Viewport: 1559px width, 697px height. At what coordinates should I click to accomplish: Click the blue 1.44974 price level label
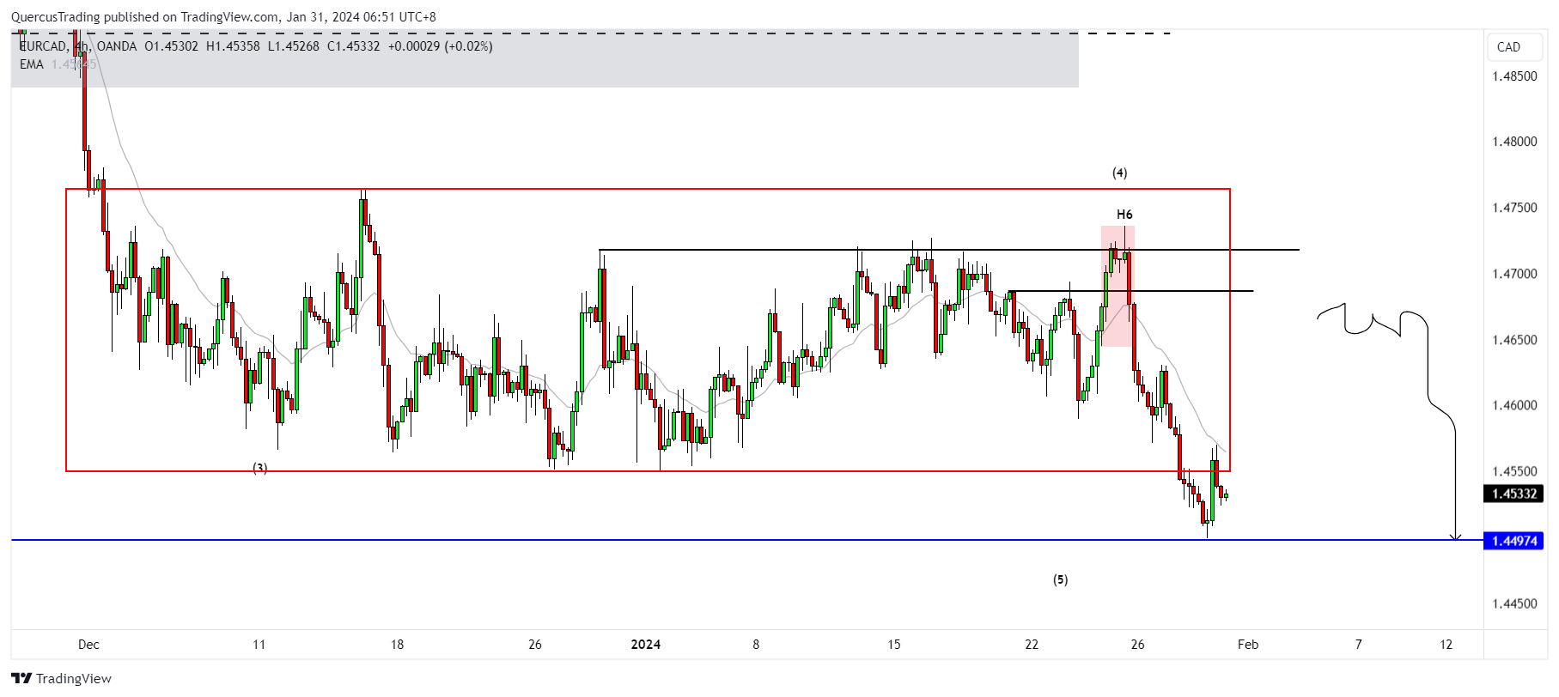click(1513, 541)
